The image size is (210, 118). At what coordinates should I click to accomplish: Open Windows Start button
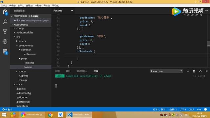click(x=4, y=115)
